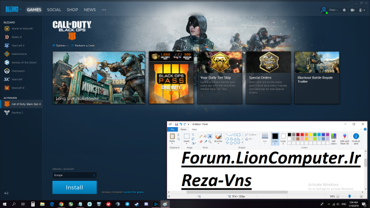Open the Blizzard notifications bell
Screen dimensions: 370x208
345,10
